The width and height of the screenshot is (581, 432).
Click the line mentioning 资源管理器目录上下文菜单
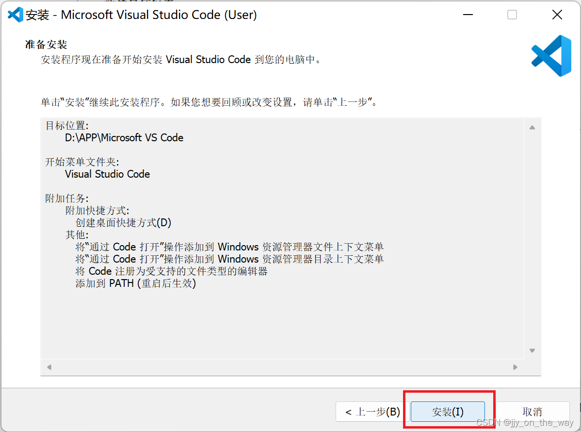click(x=229, y=259)
